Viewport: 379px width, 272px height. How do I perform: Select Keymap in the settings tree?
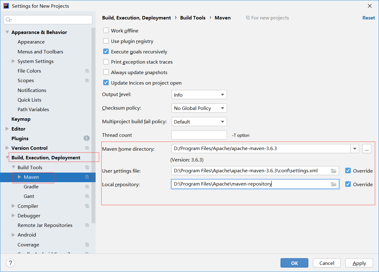pos(21,119)
